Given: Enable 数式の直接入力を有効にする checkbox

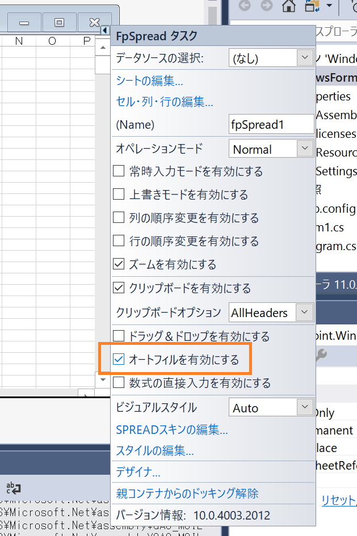Looking at the screenshot, I should [x=119, y=382].
